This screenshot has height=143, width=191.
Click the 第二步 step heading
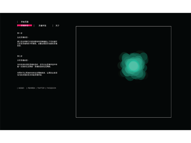(20, 56)
